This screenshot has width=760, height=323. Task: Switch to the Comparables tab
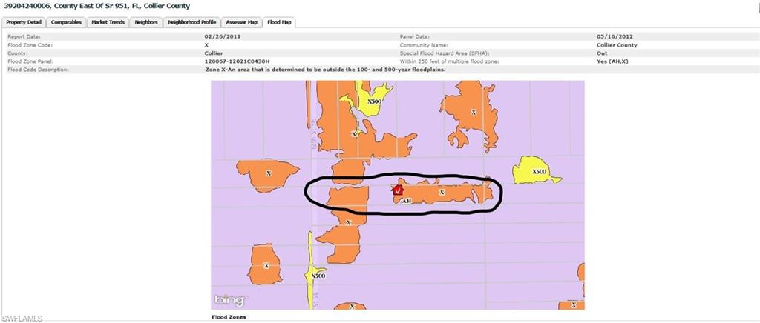66,22
